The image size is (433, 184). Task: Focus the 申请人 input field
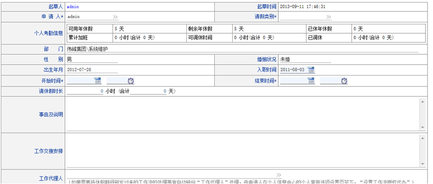click(89, 17)
